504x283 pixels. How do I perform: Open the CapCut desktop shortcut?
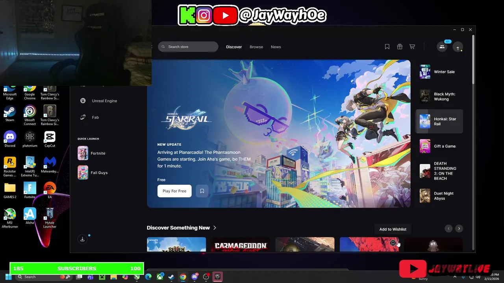[50, 139]
